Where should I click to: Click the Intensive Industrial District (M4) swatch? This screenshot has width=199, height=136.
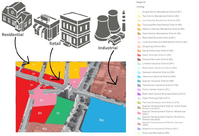tap(139, 77)
